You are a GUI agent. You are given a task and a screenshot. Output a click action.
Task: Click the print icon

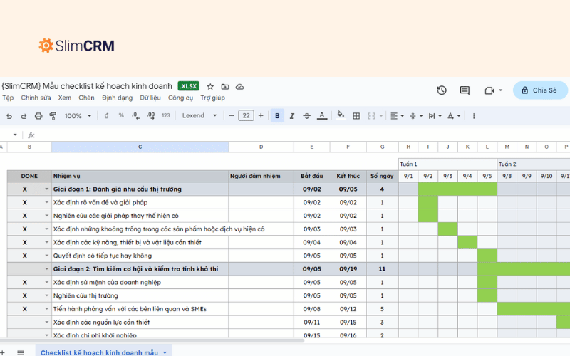pyautogui.click(x=38, y=116)
